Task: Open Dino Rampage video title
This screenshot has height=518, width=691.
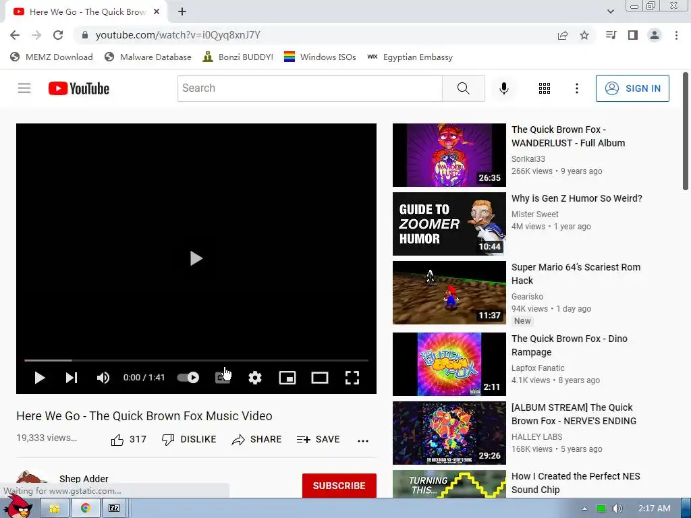Action: pos(570,345)
